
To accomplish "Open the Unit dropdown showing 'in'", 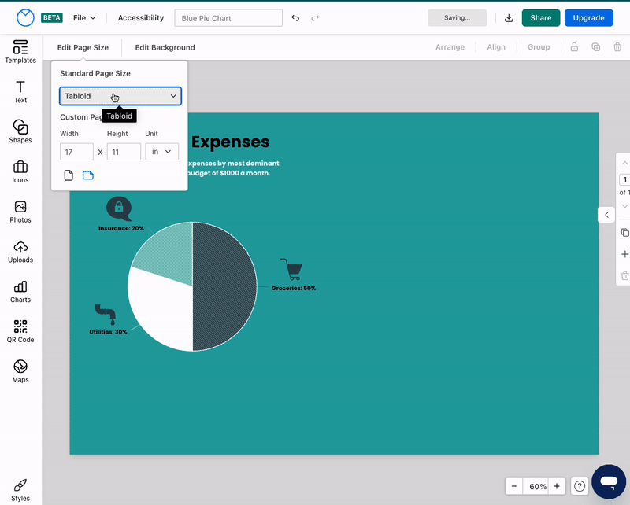I will click(161, 151).
